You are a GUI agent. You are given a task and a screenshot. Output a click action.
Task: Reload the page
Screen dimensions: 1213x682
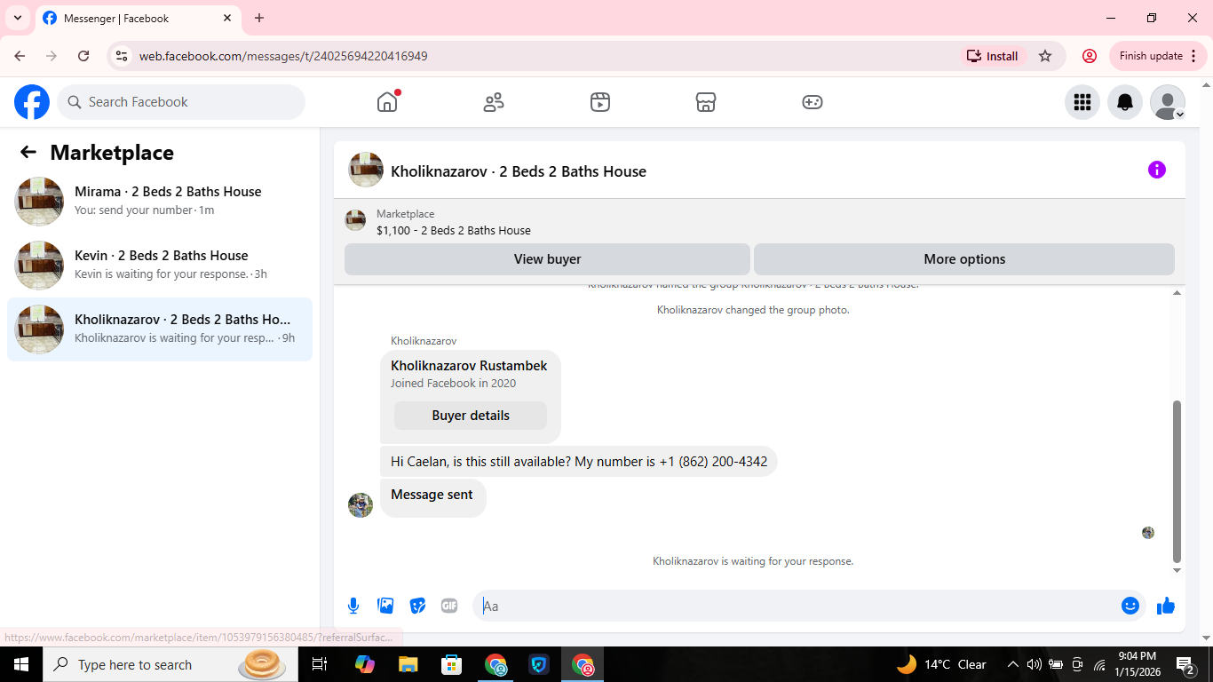[83, 56]
